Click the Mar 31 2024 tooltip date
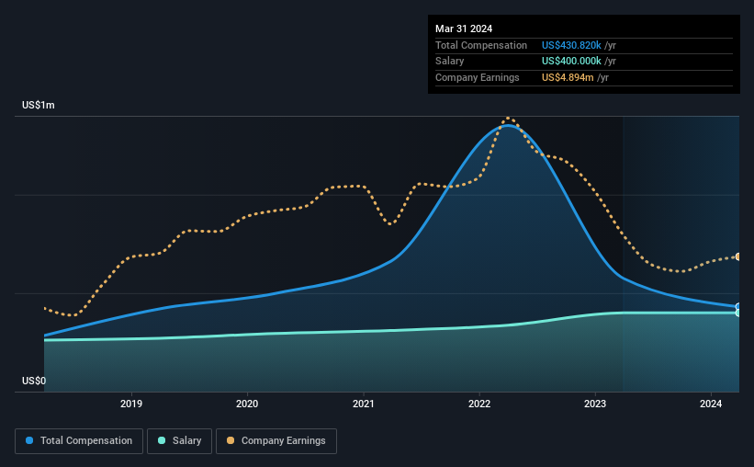The image size is (754, 467). tap(464, 28)
